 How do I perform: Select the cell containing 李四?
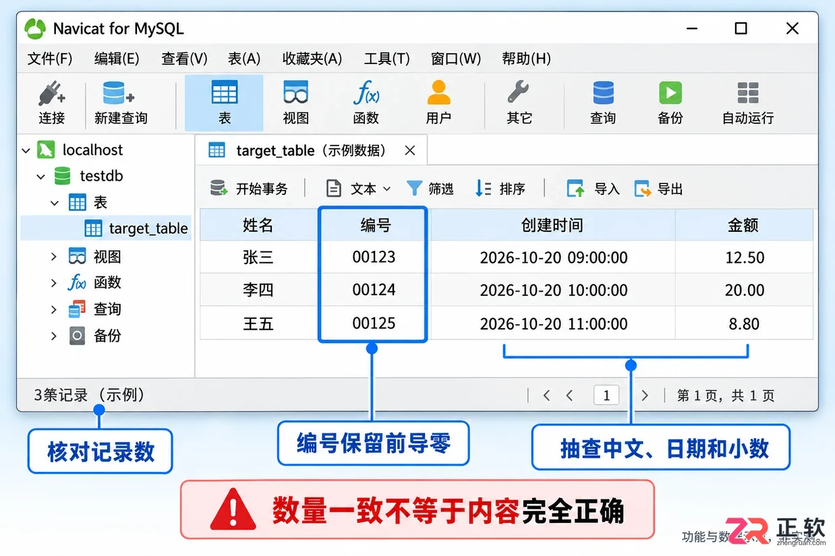click(259, 290)
